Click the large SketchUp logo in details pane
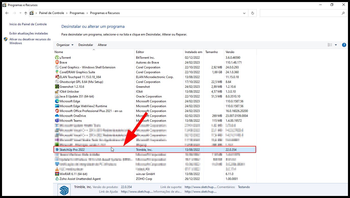The image size is (350, 198). click(64, 191)
